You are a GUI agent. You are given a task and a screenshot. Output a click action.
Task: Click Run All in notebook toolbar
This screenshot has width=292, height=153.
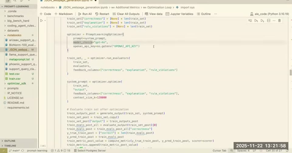pyautogui.click(x=85, y=14)
